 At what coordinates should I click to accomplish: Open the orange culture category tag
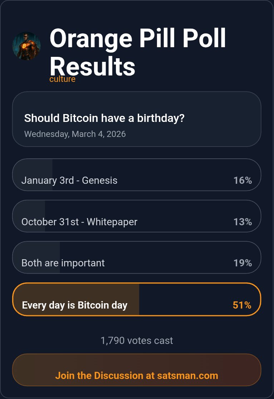click(x=62, y=79)
